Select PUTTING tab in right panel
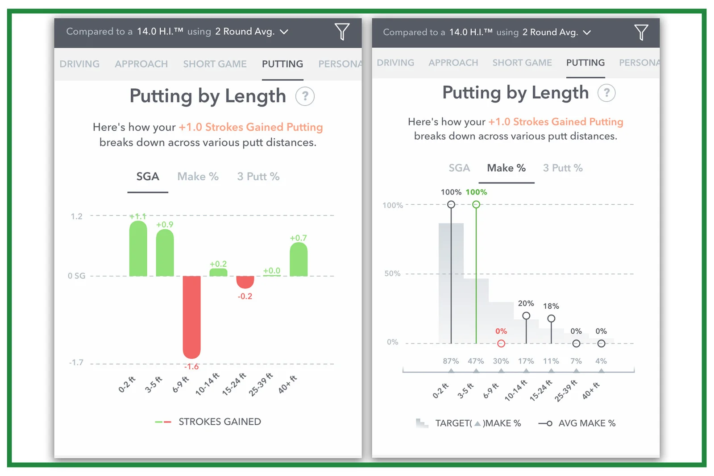 (585, 62)
